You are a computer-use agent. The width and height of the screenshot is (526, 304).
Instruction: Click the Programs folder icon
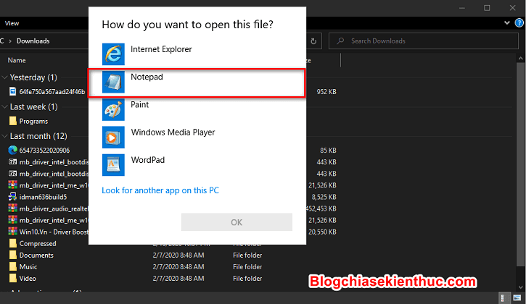[x=13, y=121]
